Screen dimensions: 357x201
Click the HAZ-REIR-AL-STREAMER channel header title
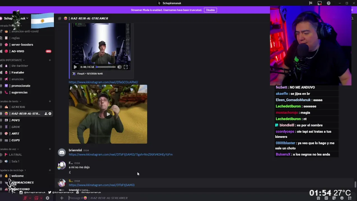click(x=89, y=18)
